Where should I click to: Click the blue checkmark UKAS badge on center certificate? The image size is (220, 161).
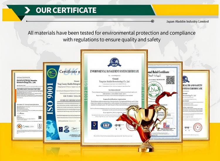click(x=94, y=125)
